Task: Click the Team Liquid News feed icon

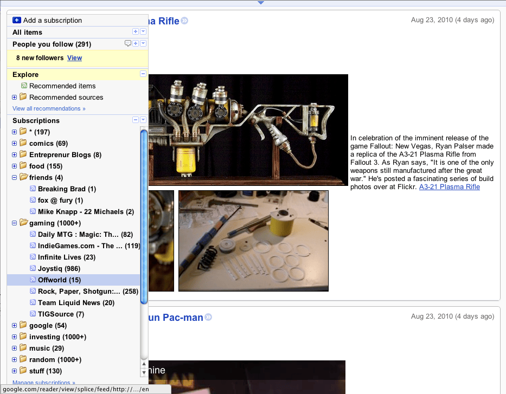Action: coord(33,302)
